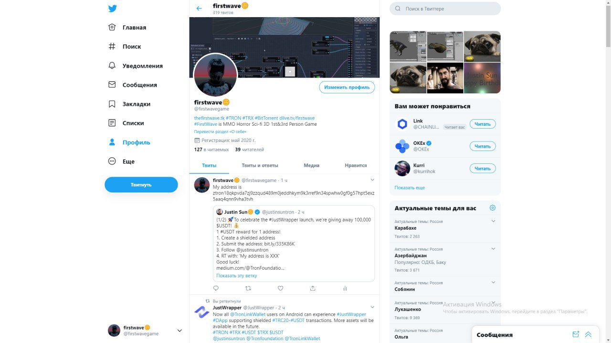Switch to the Медиа tab
This screenshot has width=611, height=343.
[311, 165]
